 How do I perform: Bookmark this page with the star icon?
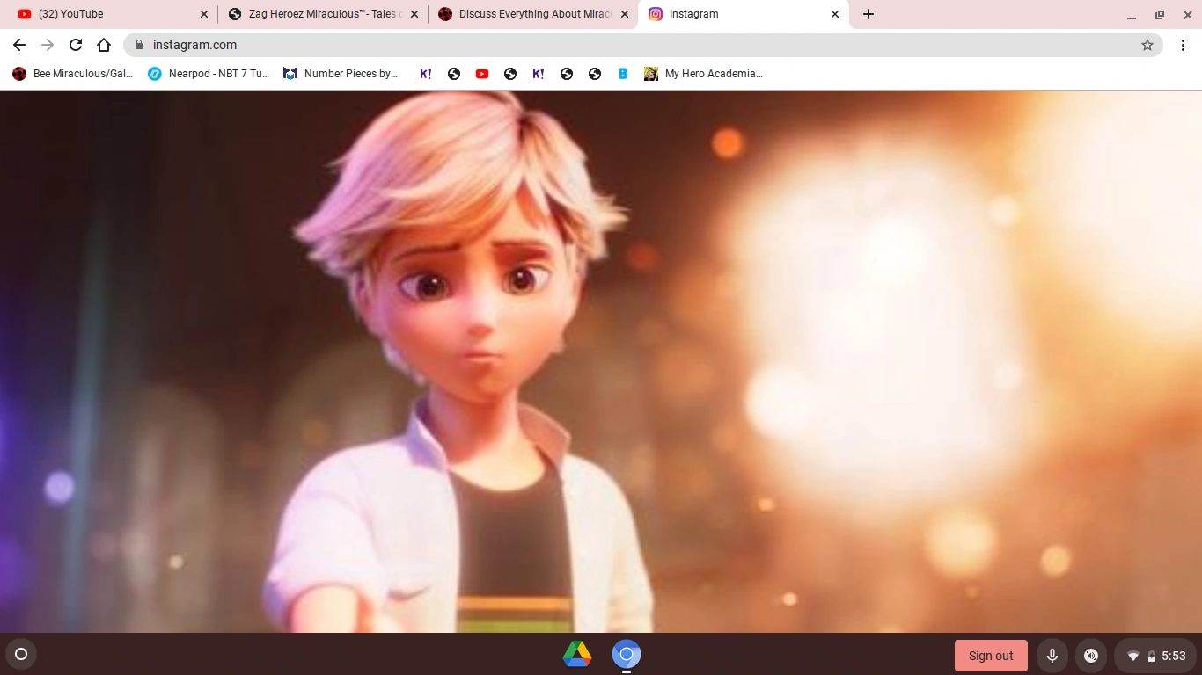[1147, 45]
